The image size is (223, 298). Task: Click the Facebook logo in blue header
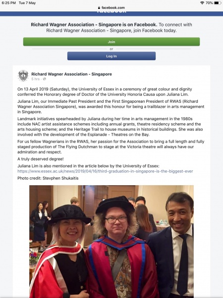(x=111, y=11)
